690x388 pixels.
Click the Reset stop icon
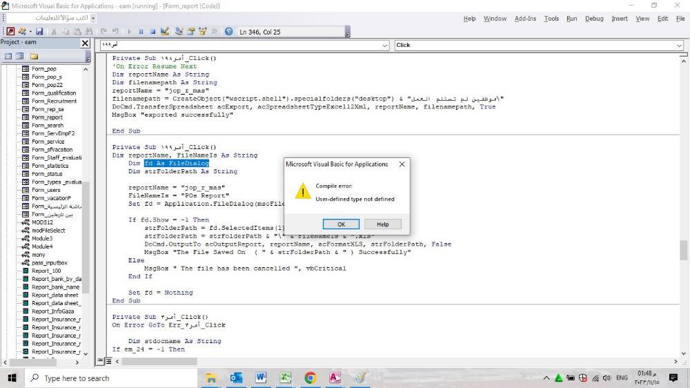pos(152,32)
